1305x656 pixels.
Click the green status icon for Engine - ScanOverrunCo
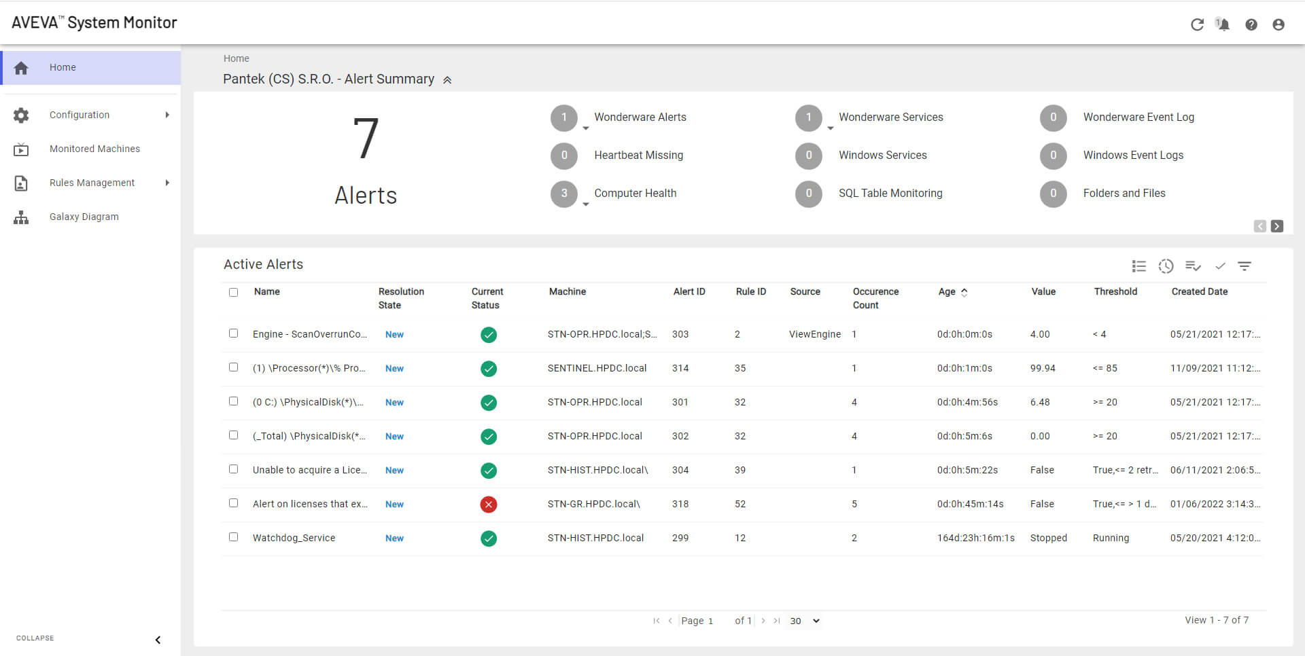[489, 335]
